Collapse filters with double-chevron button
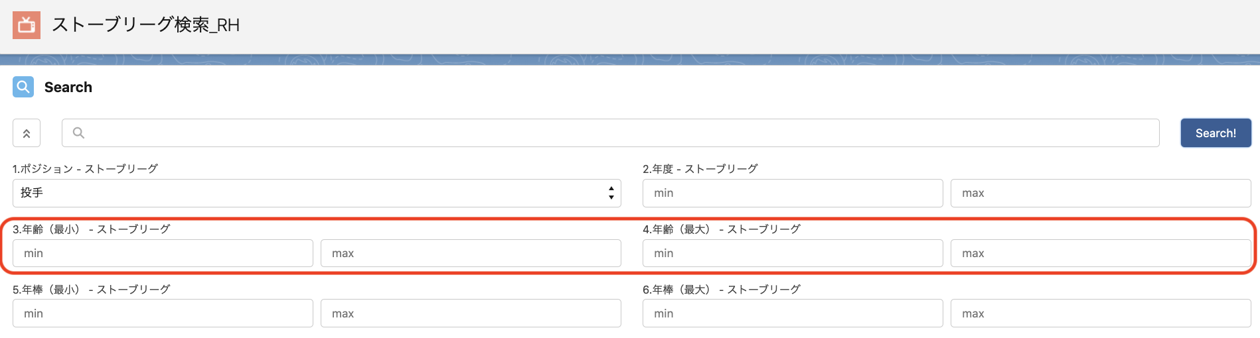 [x=27, y=133]
